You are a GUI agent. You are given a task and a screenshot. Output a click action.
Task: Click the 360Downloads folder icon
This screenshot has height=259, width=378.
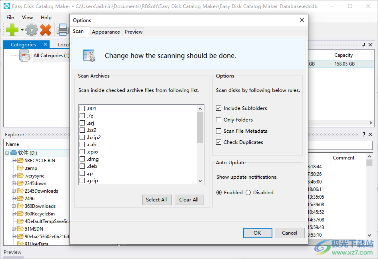tap(20, 206)
